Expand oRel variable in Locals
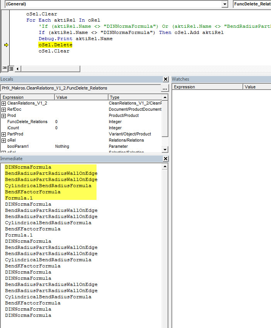The image size is (271, 328). click(3, 140)
